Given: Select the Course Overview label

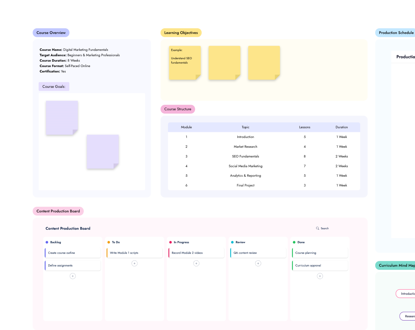Looking at the screenshot, I should [x=51, y=33].
